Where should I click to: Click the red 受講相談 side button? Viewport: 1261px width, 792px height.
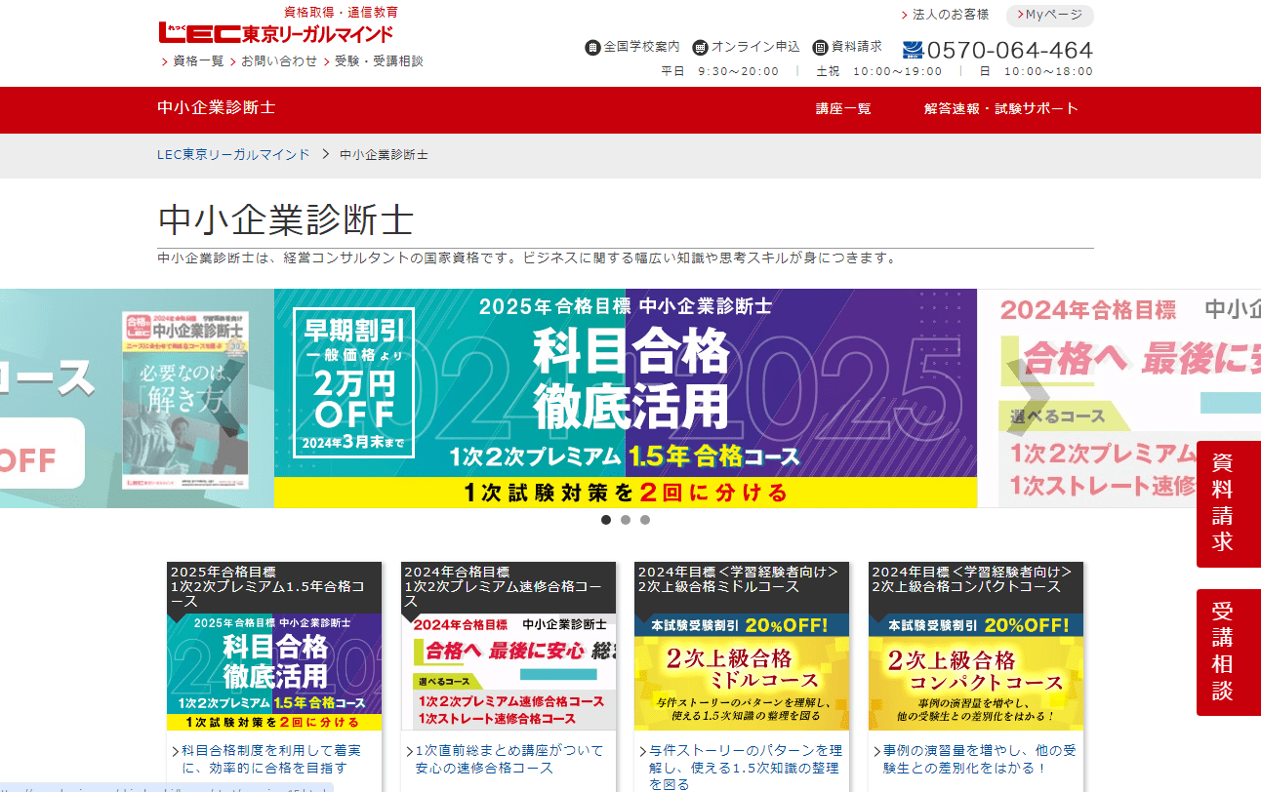click(1229, 652)
